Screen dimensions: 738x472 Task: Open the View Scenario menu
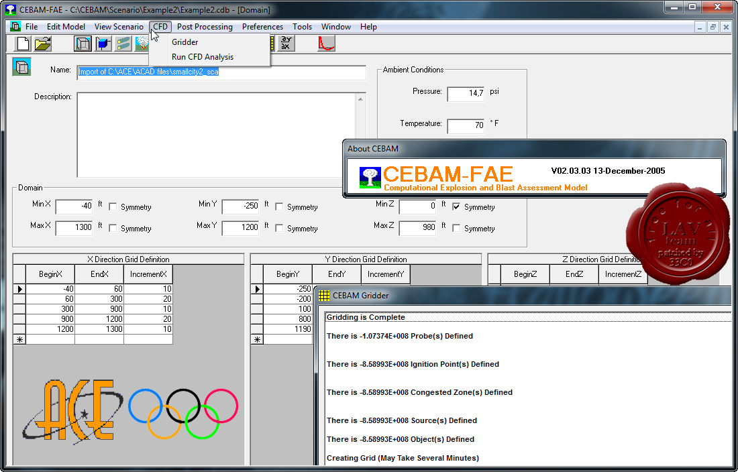pos(119,27)
